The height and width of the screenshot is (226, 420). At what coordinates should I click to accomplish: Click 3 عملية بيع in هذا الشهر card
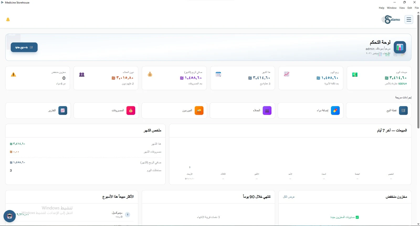point(265,84)
